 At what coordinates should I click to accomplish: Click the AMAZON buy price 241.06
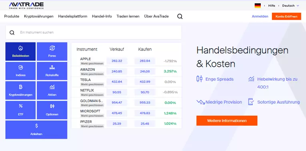click(145, 71)
